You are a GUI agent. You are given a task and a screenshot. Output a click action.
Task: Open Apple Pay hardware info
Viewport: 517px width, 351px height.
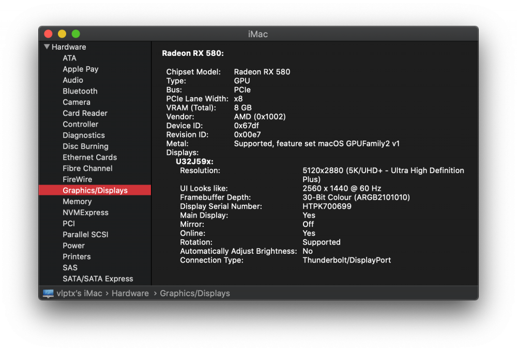point(81,69)
